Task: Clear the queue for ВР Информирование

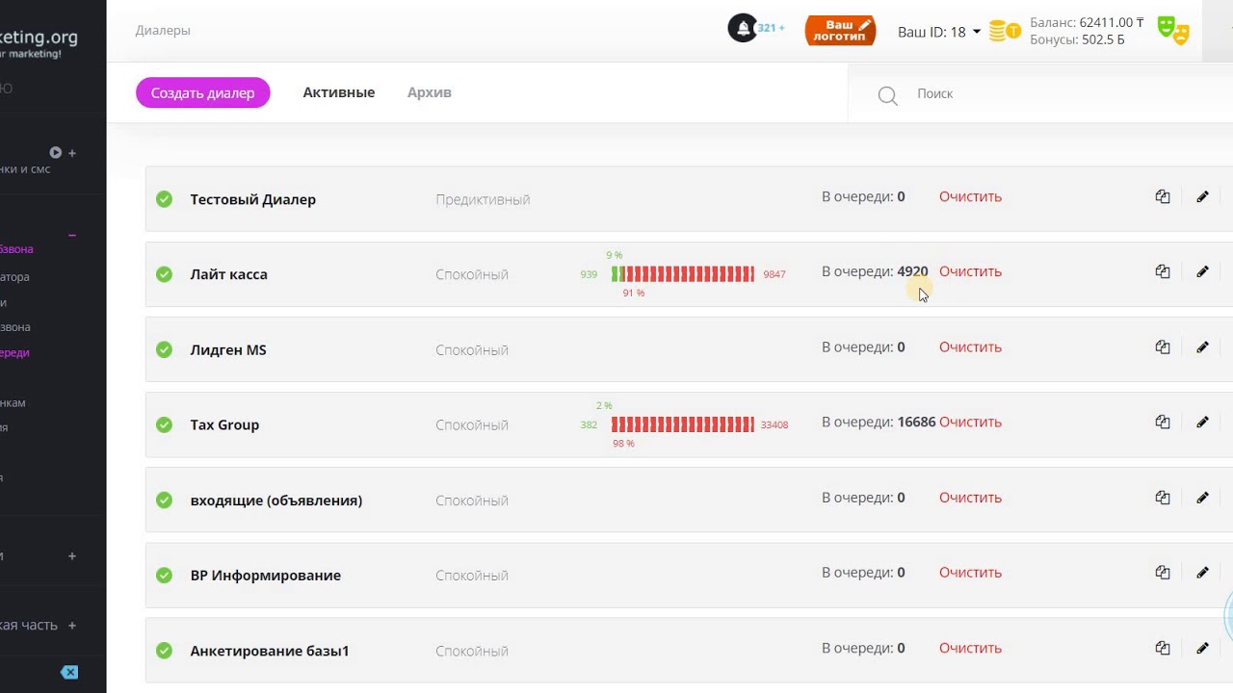Action: point(970,572)
